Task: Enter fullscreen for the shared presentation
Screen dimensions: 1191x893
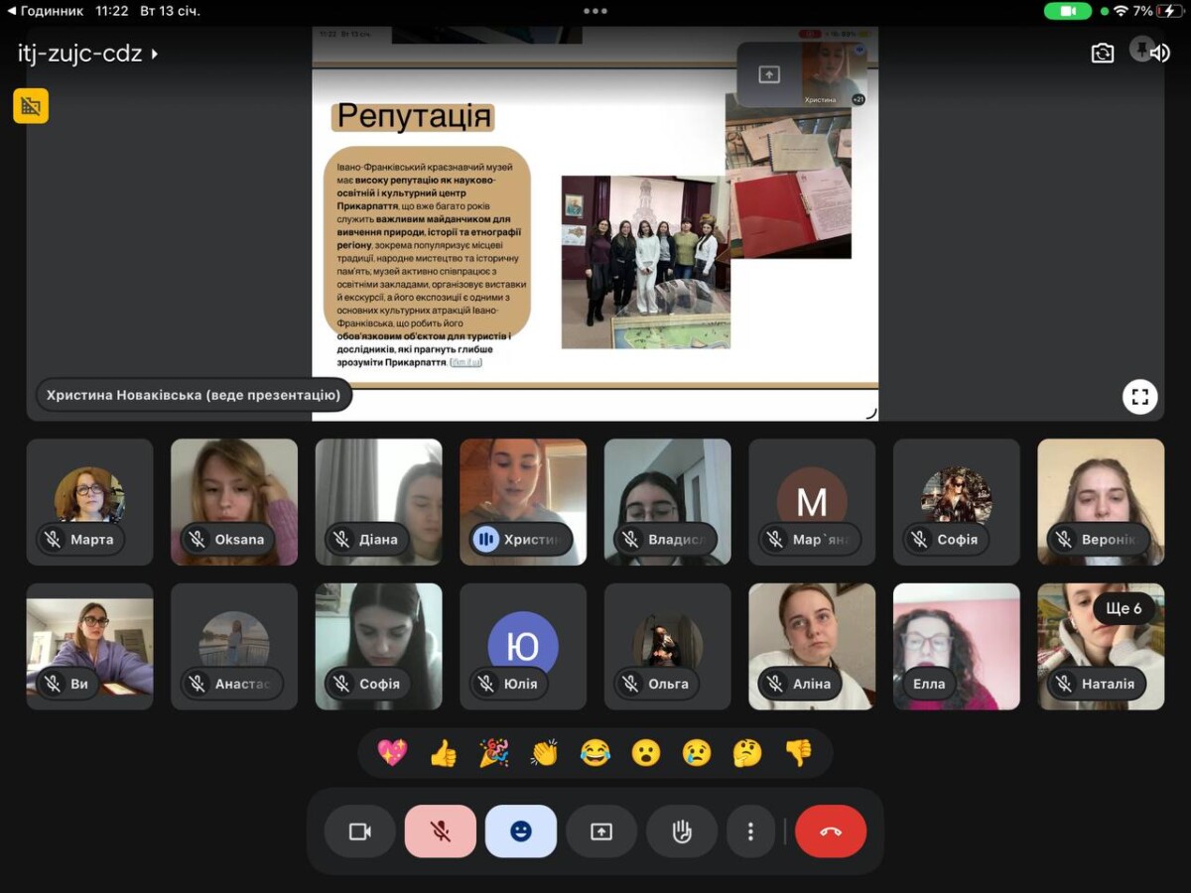Action: (1139, 397)
